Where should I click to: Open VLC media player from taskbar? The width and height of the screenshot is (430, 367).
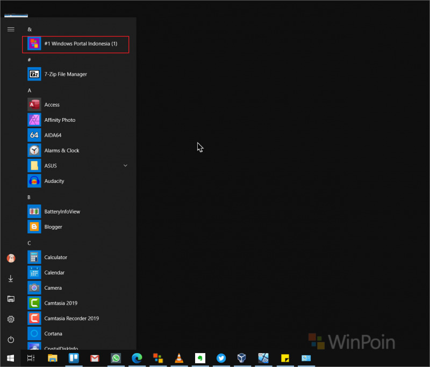[x=179, y=358]
